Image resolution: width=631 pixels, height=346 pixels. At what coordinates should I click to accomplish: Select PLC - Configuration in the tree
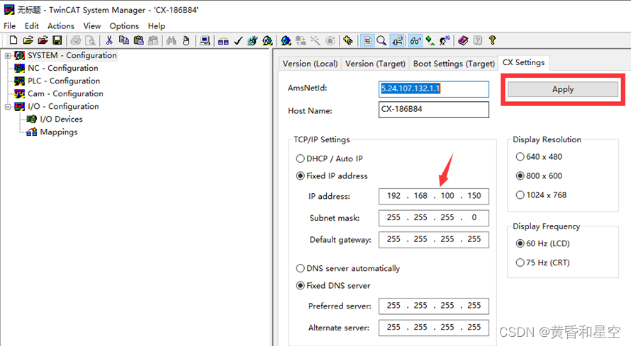(64, 81)
